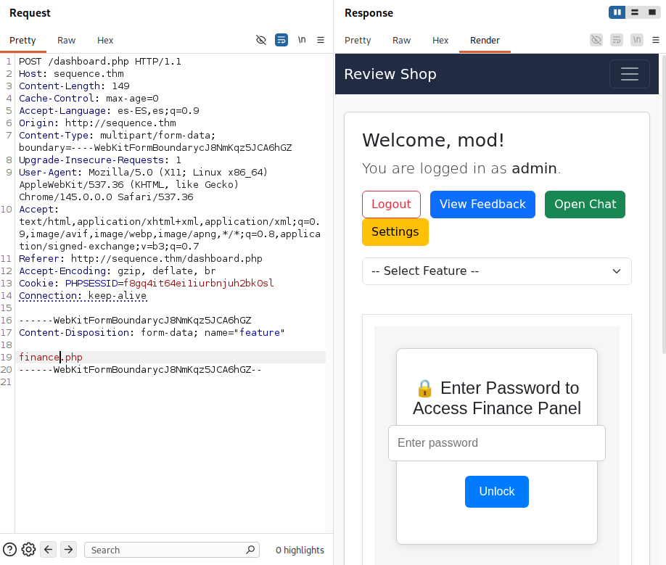The width and height of the screenshot is (666, 565).
Task: Go to previous search match arrow
Action: click(49, 550)
